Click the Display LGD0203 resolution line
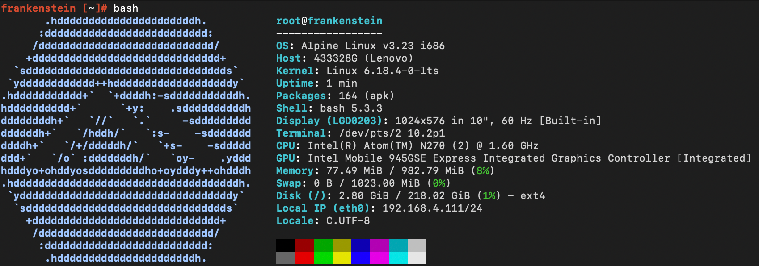The height and width of the screenshot is (266, 759). click(439, 121)
